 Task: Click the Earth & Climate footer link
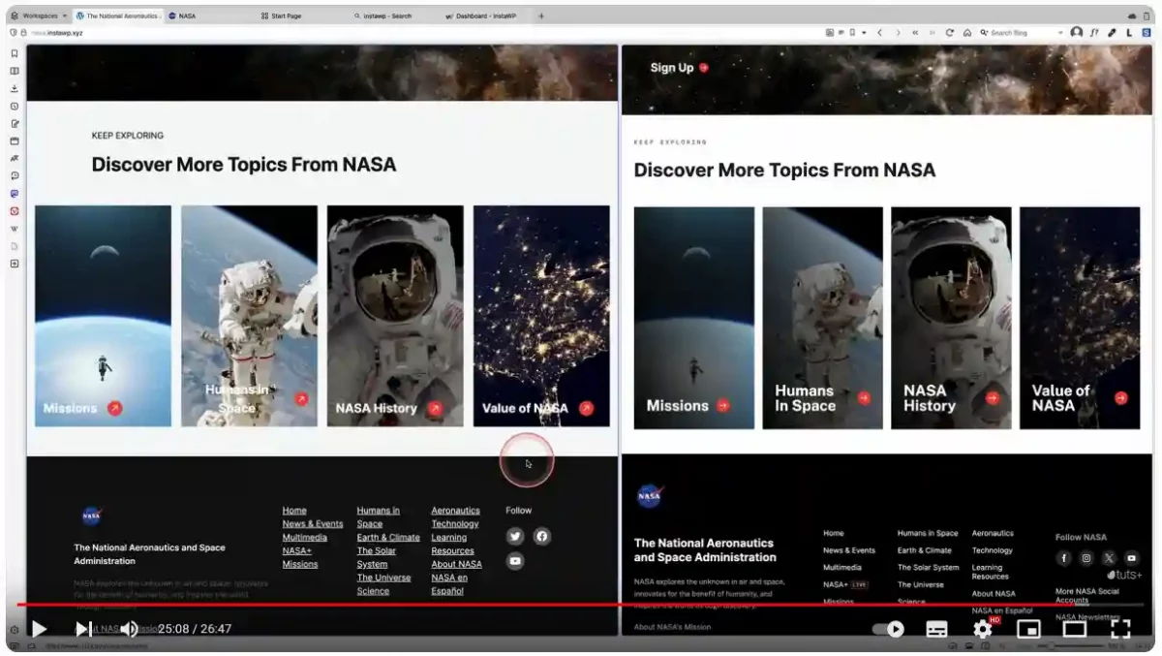click(387, 537)
